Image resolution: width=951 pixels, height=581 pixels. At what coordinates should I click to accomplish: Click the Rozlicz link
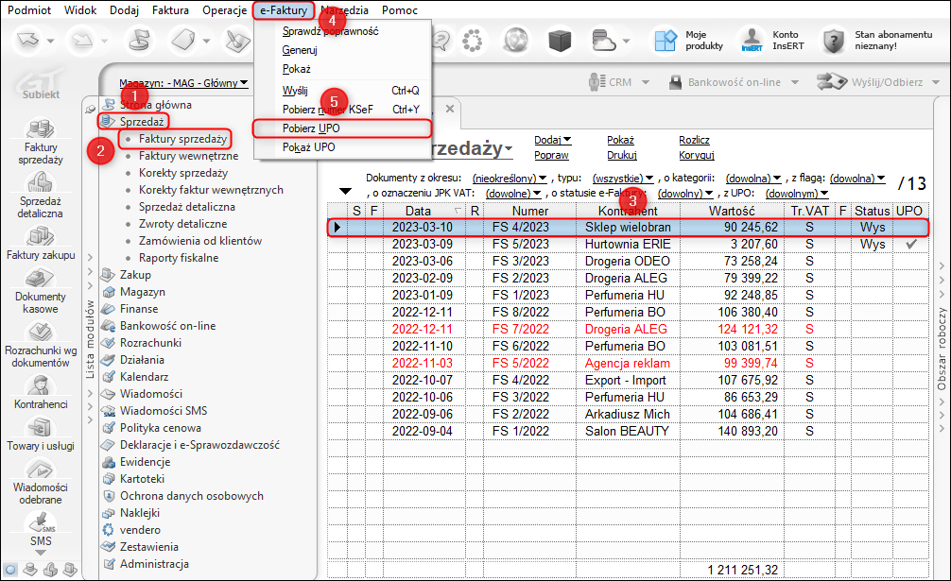(694, 140)
